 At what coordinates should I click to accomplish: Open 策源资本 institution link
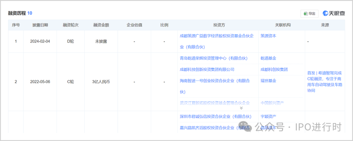click(268, 36)
